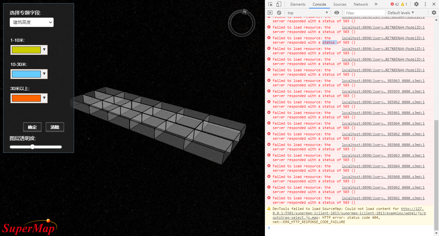
Task: Expand the 1-10米 yellow color picker arrow
Action: (x=44, y=50)
